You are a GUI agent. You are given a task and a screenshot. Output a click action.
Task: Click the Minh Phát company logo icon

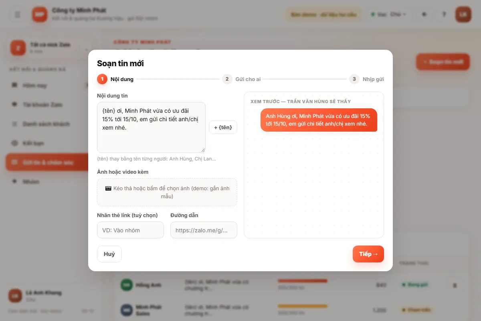pyautogui.click(x=40, y=14)
